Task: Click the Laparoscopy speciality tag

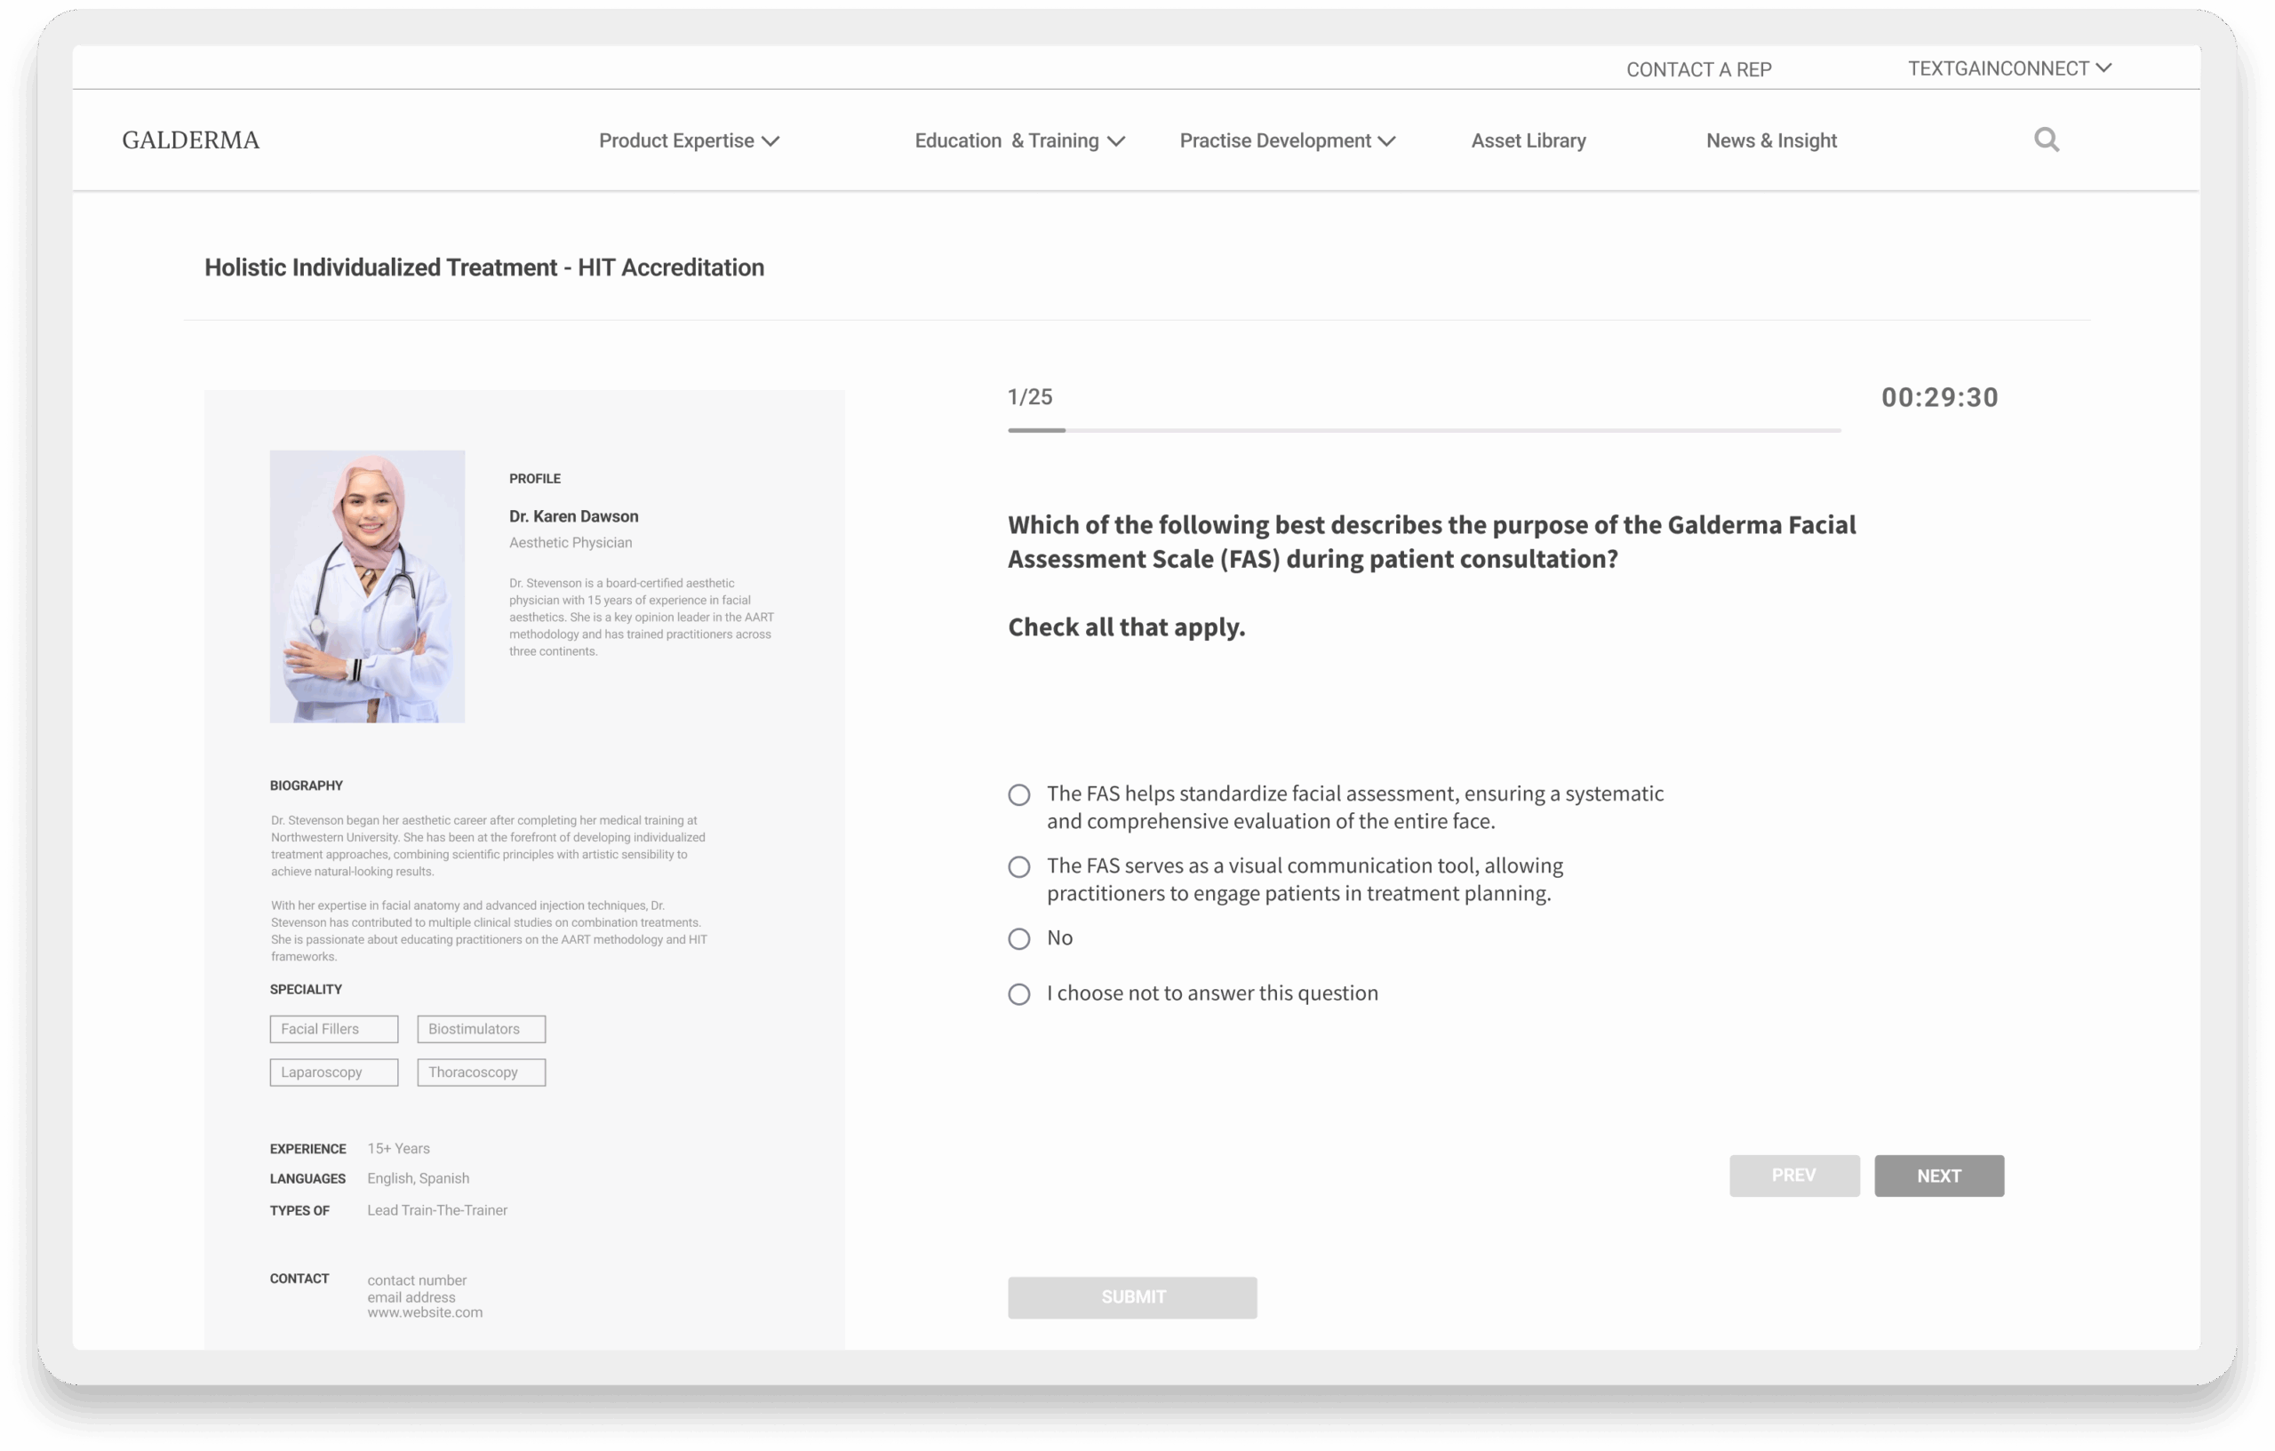Action: pos(333,1072)
